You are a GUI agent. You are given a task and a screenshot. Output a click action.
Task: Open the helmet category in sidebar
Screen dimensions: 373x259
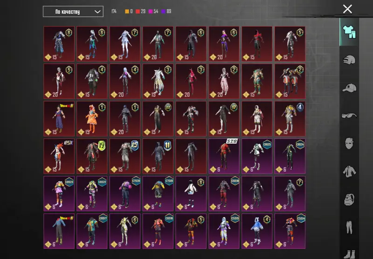(349, 60)
